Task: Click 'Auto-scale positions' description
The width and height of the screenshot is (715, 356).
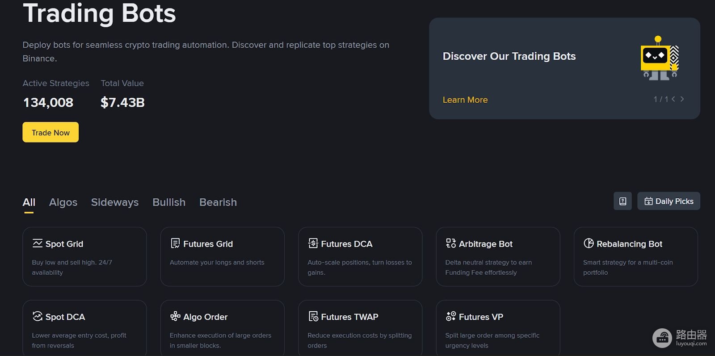Action: click(360, 267)
